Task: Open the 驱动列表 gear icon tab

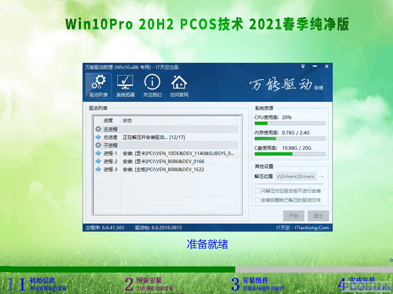Action: pyautogui.click(x=99, y=85)
